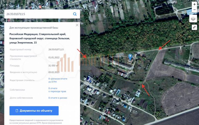Click the blue location pin on map
Screen dimensions: 199x125
click(130, 57)
